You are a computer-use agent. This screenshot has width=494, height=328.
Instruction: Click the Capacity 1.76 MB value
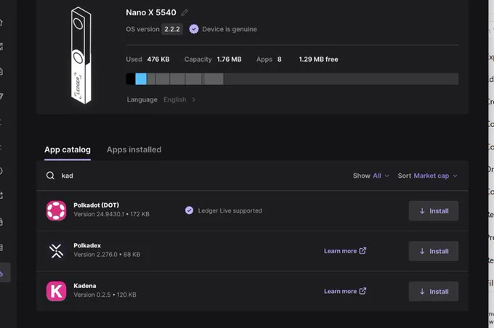click(x=229, y=60)
